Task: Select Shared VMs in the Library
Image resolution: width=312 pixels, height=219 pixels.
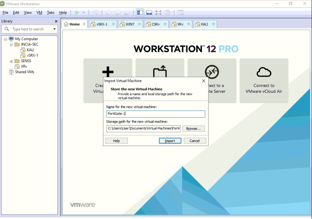Action: click(25, 72)
